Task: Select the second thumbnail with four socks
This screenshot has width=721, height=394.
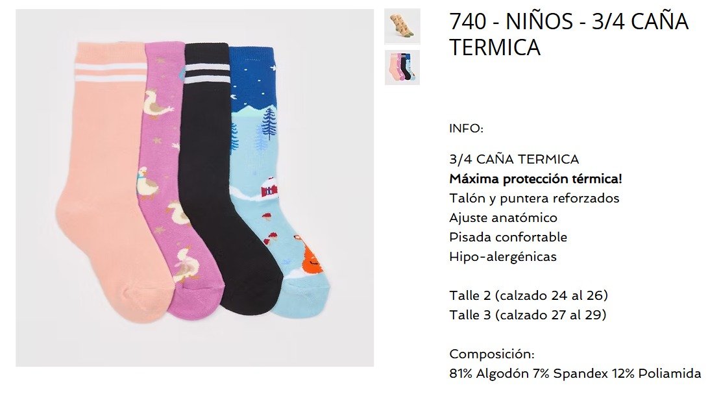Action: point(402,68)
